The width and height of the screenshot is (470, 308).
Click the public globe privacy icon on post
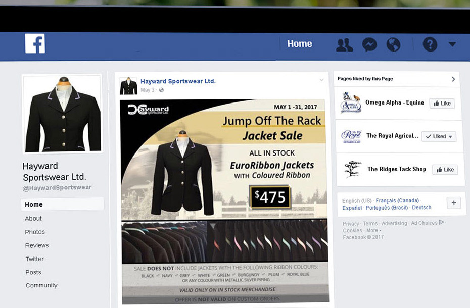point(161,90)
